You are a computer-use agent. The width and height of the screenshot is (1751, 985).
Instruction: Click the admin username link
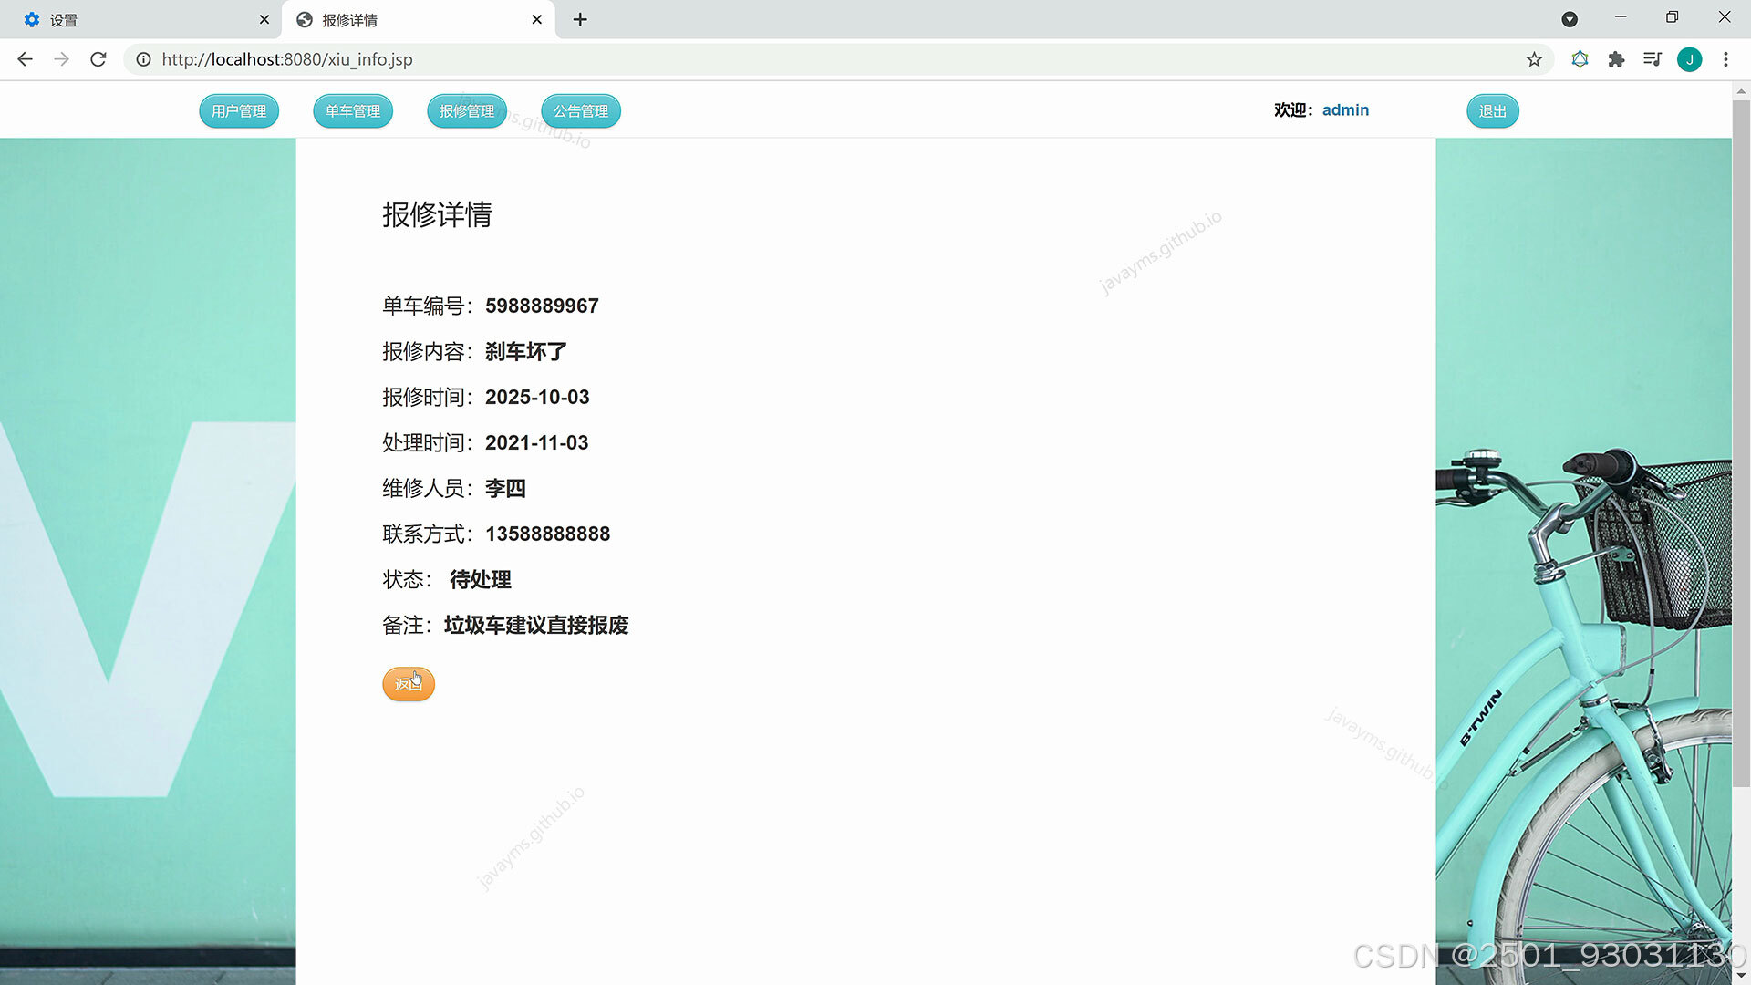pyautogui.click(x=1345, y=110)
